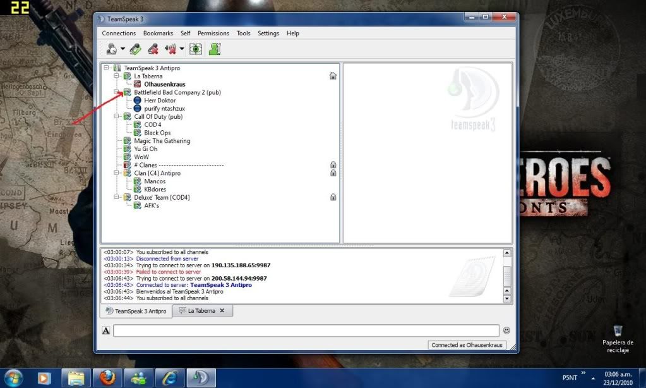Collapse the La Taberna channel
The image size is (646, 388).
[116, 76]
